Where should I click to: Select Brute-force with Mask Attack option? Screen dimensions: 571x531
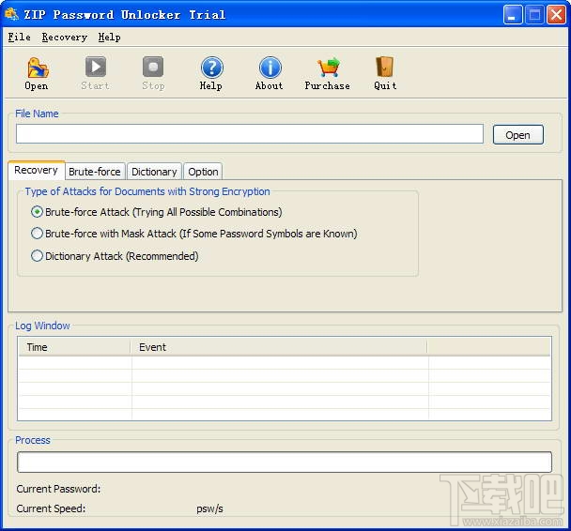coord(37,234)
